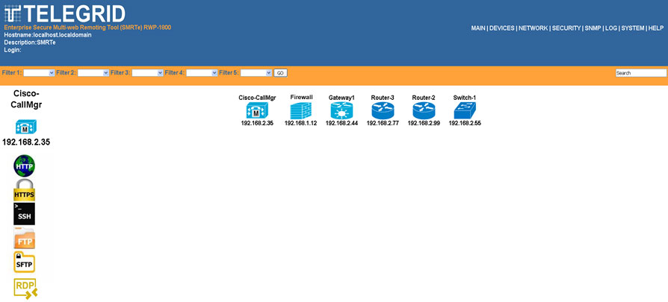Viewport: 668px width, 302px height.
Task: Open the SFTP secure transfer icon
Action: [x=24, y=262]
